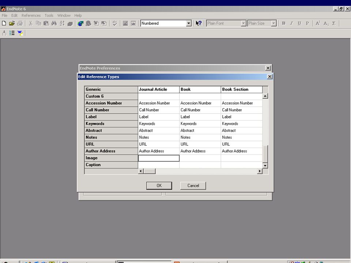The height and width of the screenshot is (263, 351).
Task: Click the Format Bibliography list icon
Action: 12,33
